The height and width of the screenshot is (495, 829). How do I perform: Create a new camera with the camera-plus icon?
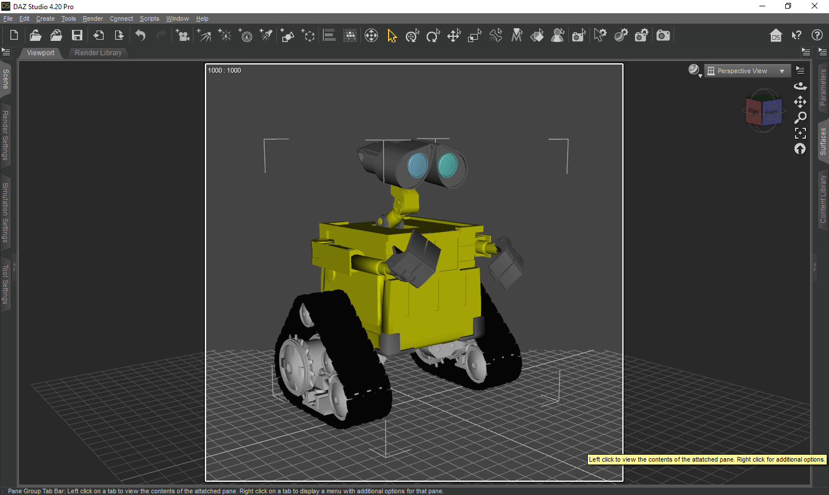[x=182, y=36]
